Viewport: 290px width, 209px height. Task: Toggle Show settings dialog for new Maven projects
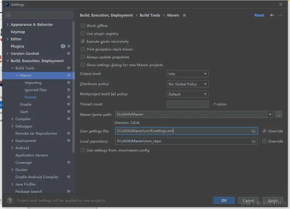point(83,65)
